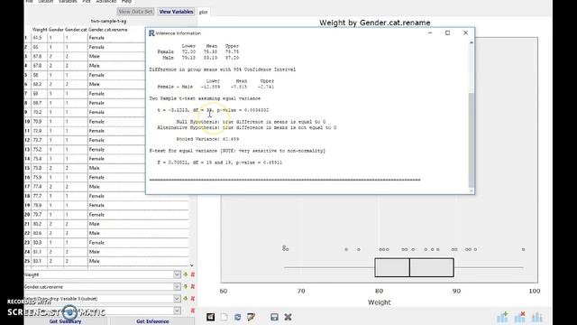Click the Pooled Variance line in inference output
This screenshot has height=325, width=577.
pos(207,139)
